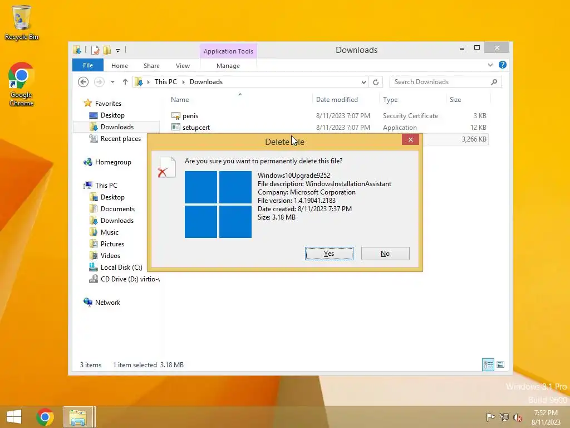Select the security certificate file icon
The width and height of the screenshot is (570, 428).
click(x=176, y=116)
